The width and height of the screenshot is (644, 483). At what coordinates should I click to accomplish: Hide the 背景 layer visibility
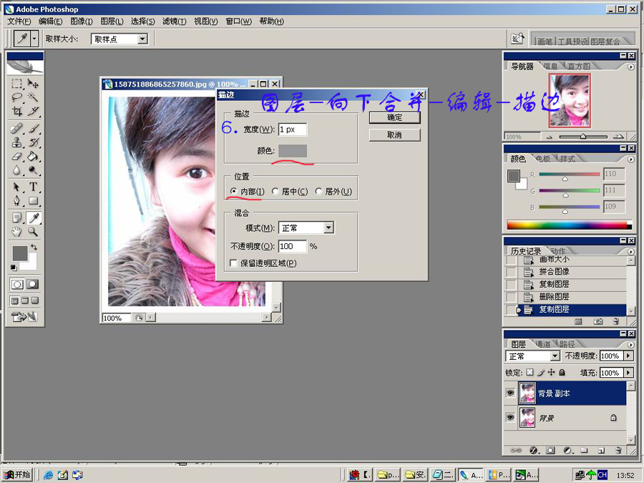click(509, 418)
